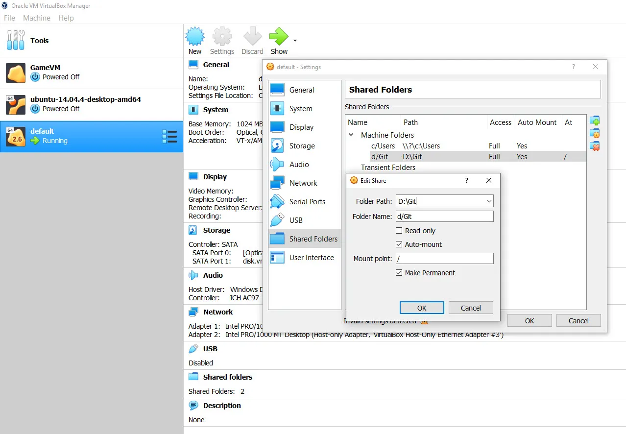Click the Description section header in details

click(x=222, y=406)
